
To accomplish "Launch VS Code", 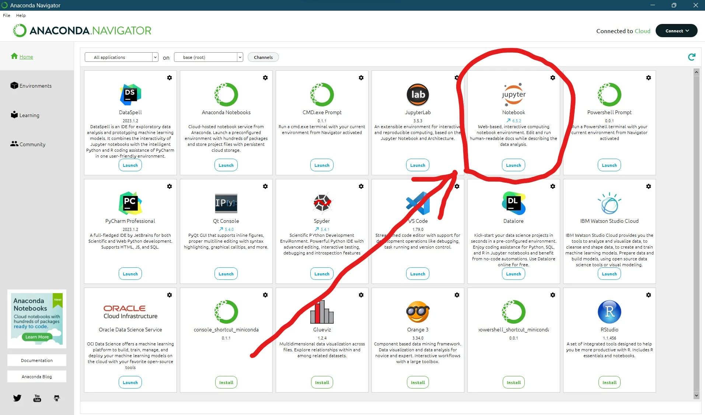I will coord(418,274).
